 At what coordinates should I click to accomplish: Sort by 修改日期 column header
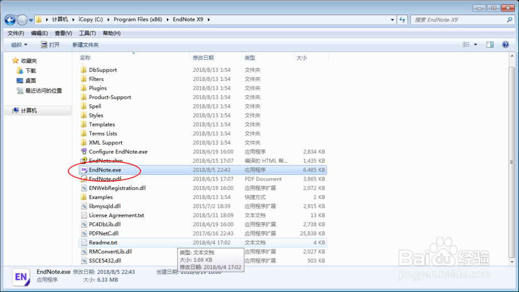pyautogui.click(x=203, y=58)
